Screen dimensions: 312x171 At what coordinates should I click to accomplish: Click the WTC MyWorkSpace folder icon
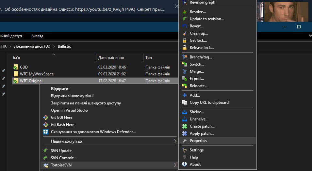(x=16, y=74)
